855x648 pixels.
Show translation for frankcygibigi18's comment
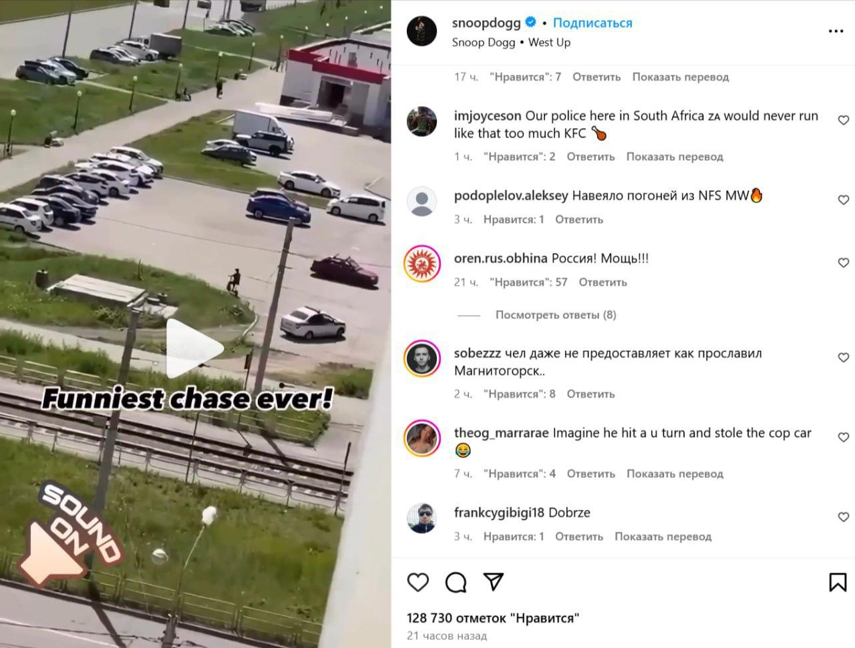coord(663,537)
